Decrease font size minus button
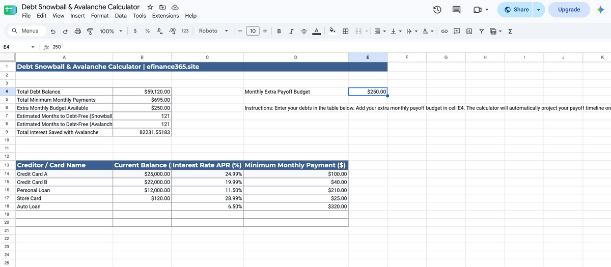611x267 pixels. [x=239, y=31]
